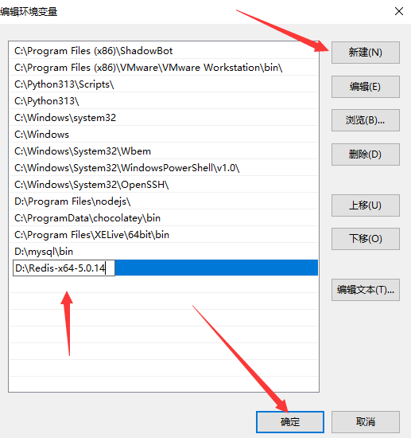Select the System32\OpenSSH\ entry
This screenshot has width=411, height=438.
tap(164, 185)
